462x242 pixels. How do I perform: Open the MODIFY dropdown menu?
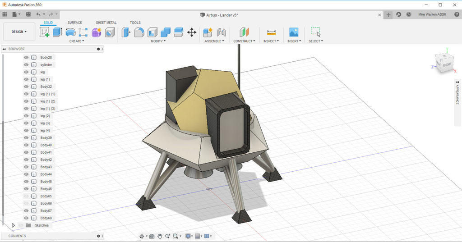pyautogui.click(x=158, y=41)
